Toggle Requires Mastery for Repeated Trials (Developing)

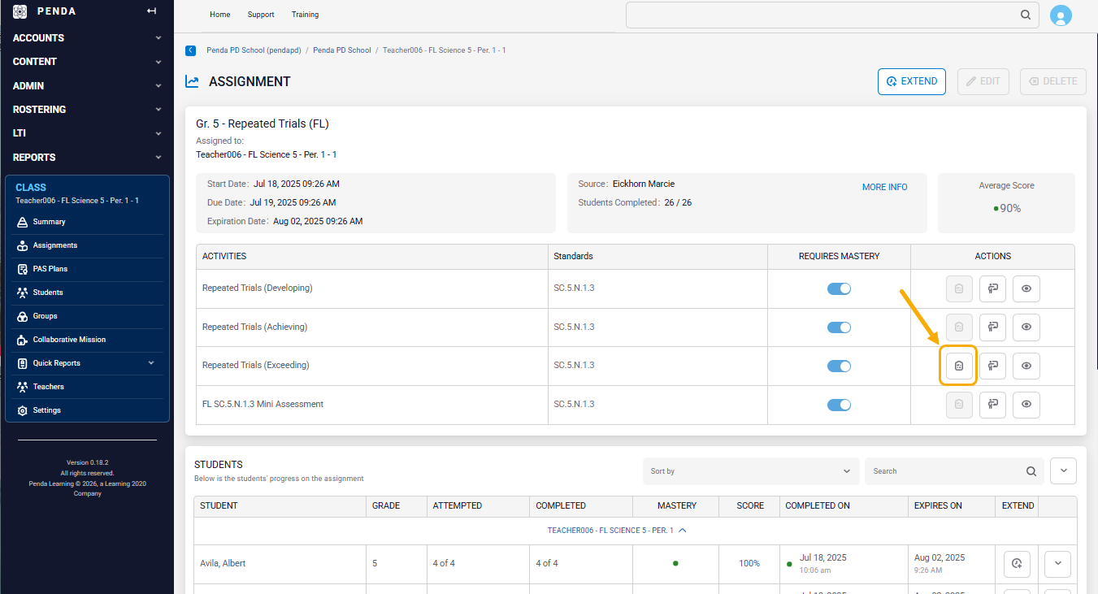pyautogui.click(x=839, y=288)
